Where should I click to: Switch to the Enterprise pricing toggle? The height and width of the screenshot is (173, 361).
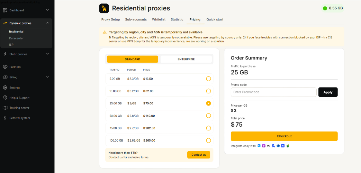tap(186, 59)
